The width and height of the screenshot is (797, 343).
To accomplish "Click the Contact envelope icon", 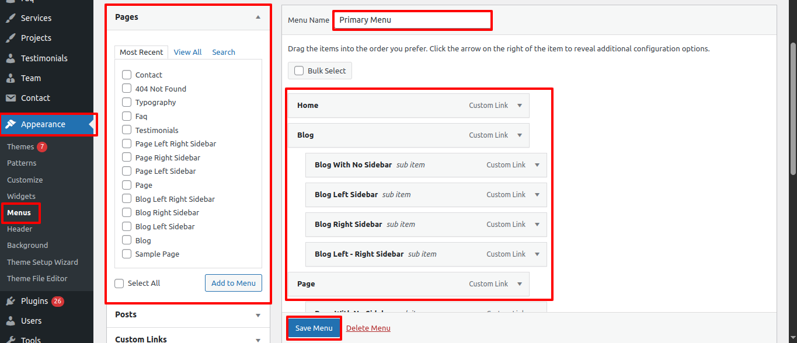I will coord(11,98).
